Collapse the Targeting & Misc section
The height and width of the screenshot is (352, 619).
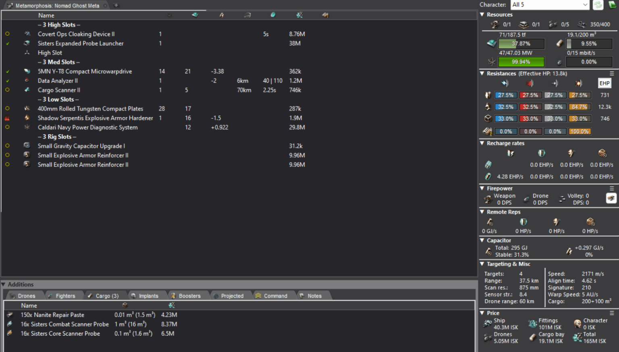click(482, 264)
